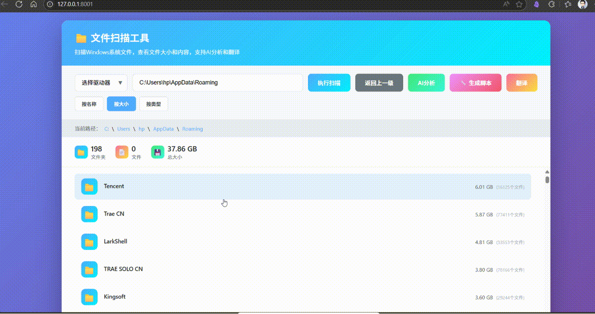The width and height of the screenshot is (595, 314).
Task: Click C: in breadcrumb path
Action: pyautogui.click(x=106, y=129)
